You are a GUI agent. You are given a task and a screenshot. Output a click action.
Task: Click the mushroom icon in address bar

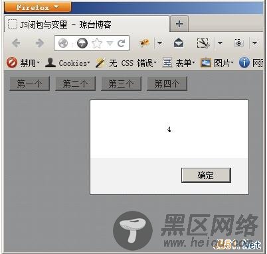pyautogui.click(x=82, y=43)
